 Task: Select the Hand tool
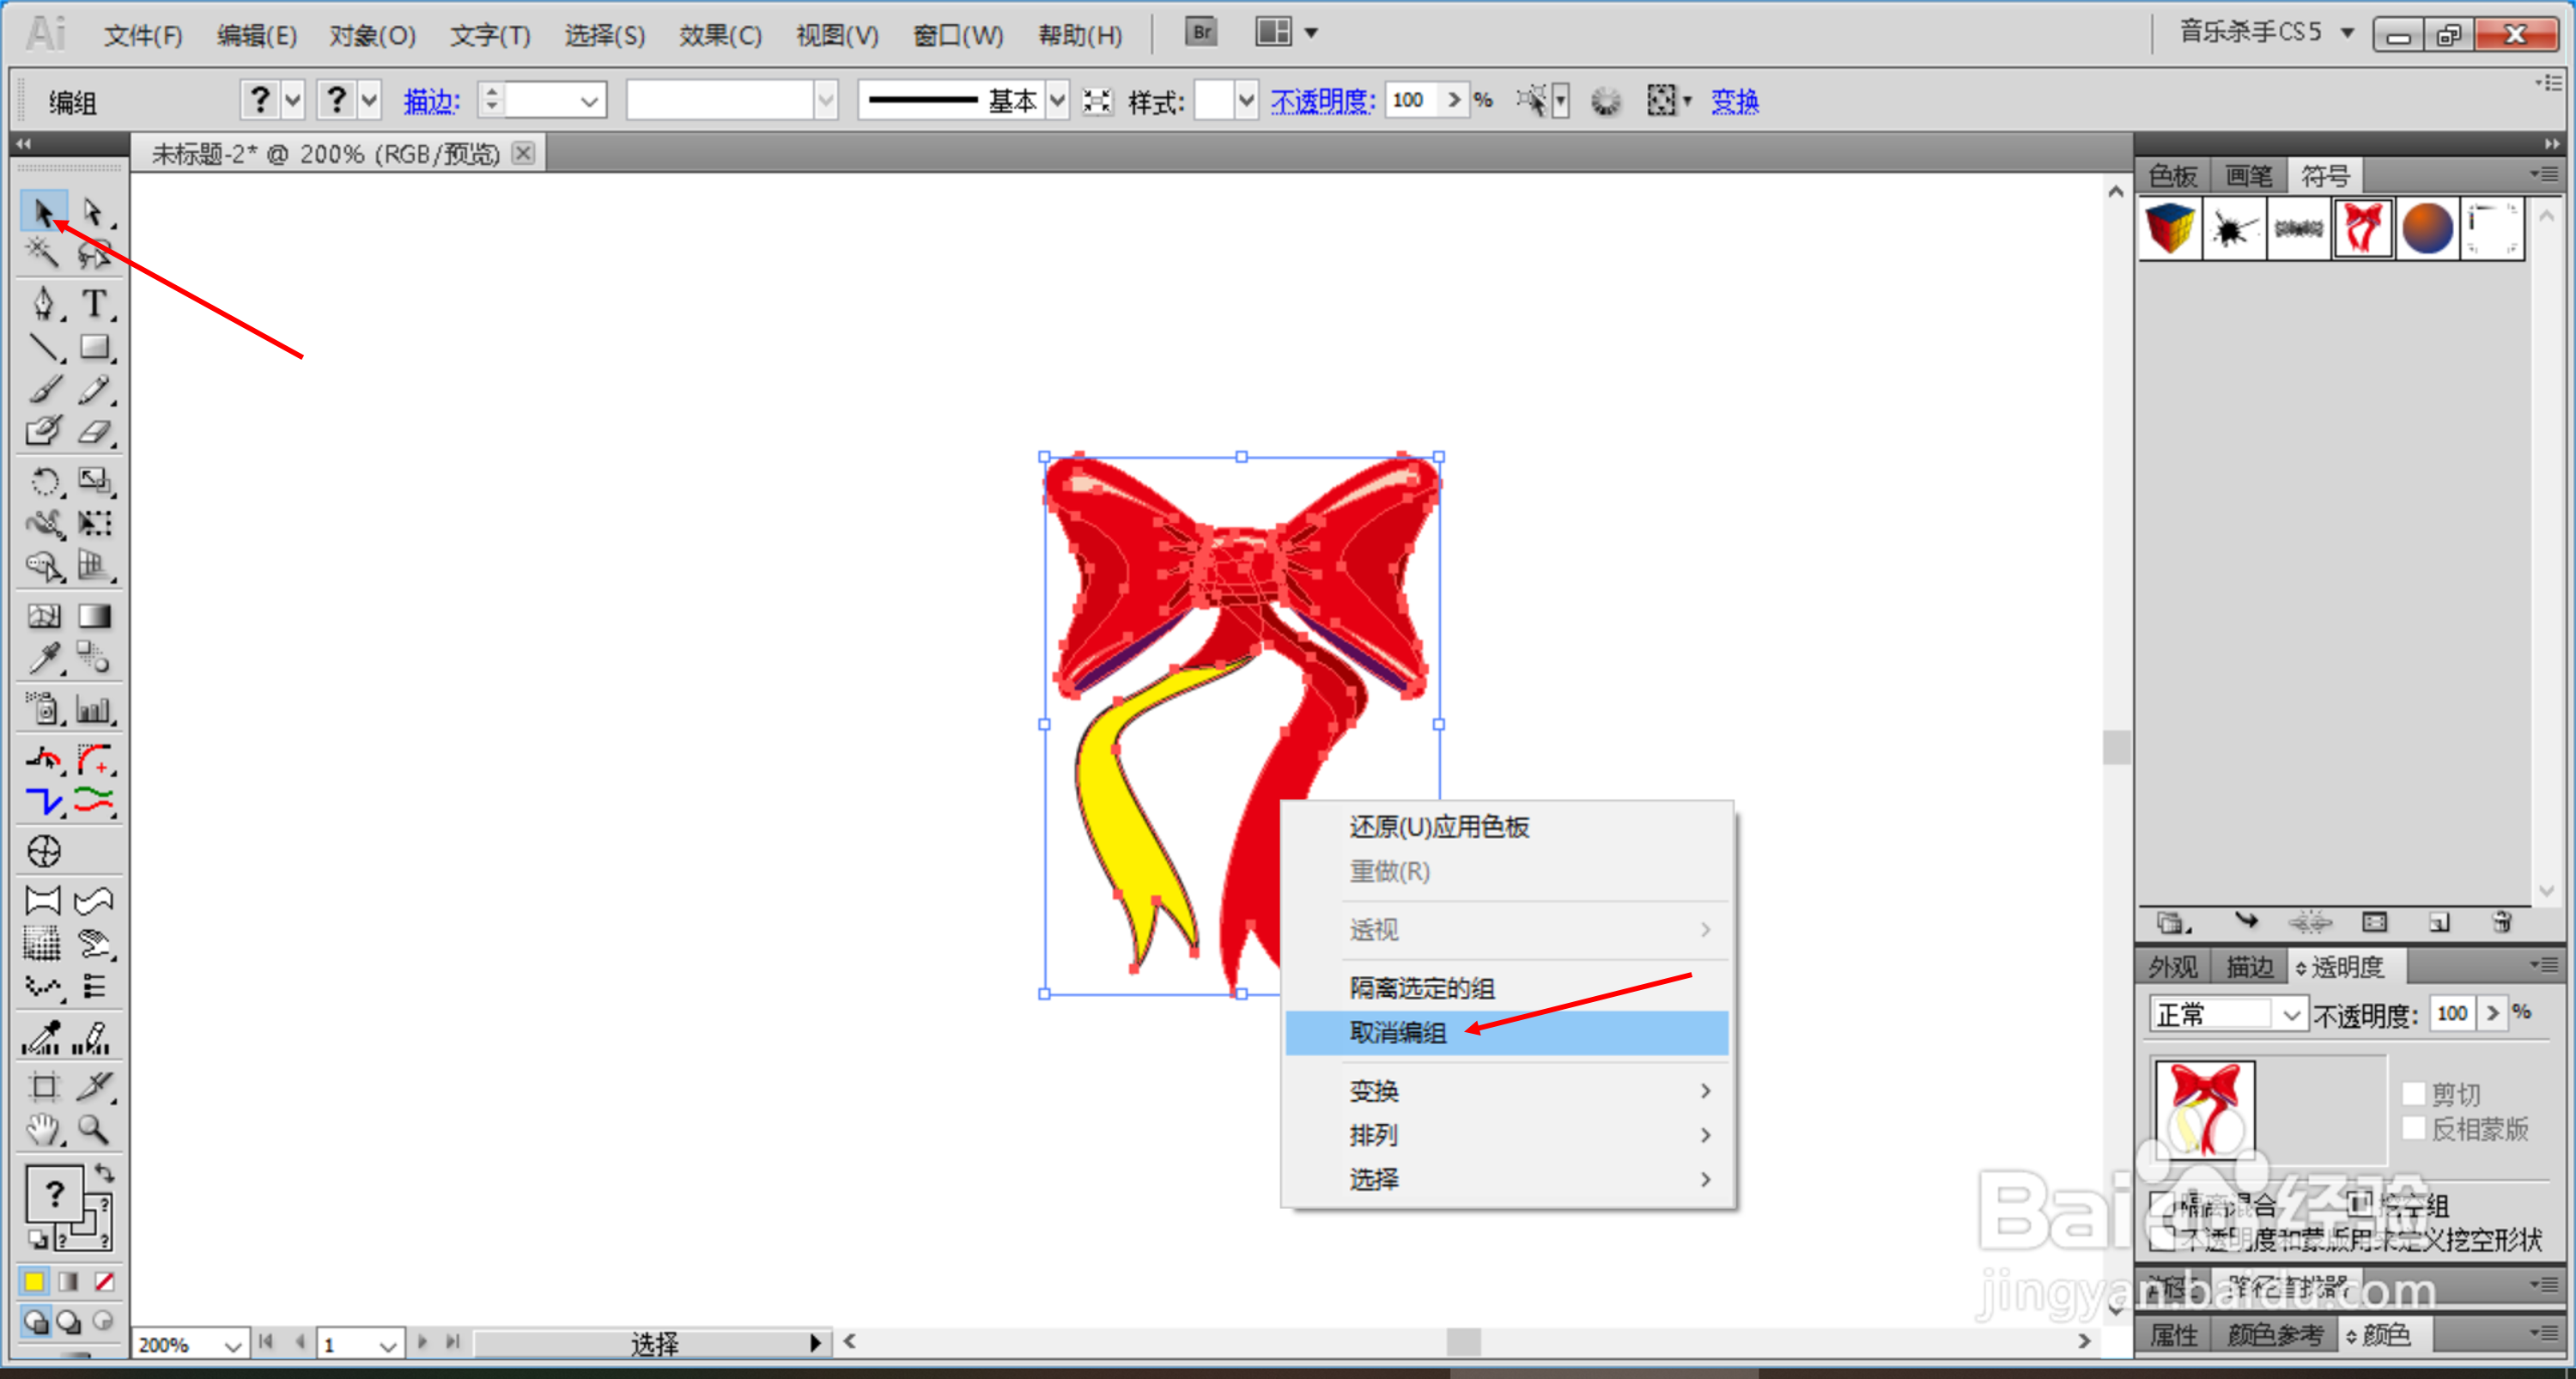pos(43,1130)
